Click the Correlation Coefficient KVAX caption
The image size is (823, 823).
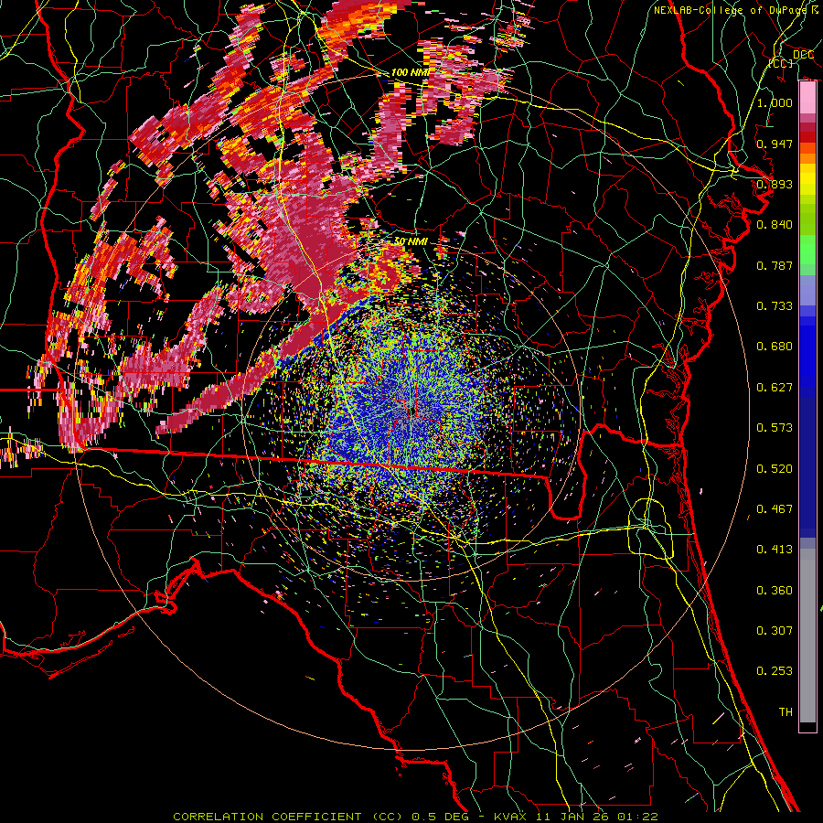[415, 817]
